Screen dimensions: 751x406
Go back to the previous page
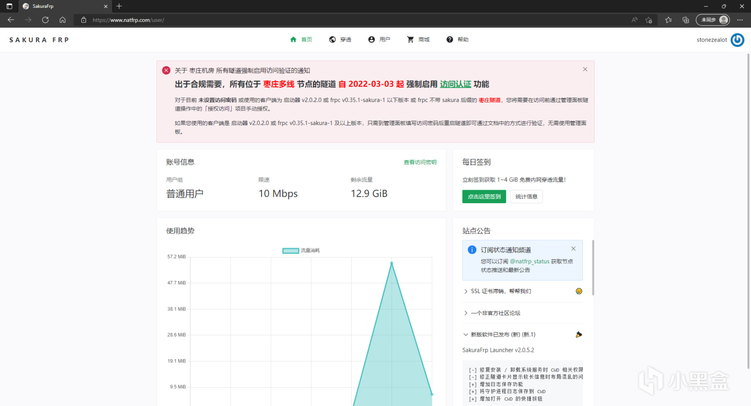(x=11, y=20)
